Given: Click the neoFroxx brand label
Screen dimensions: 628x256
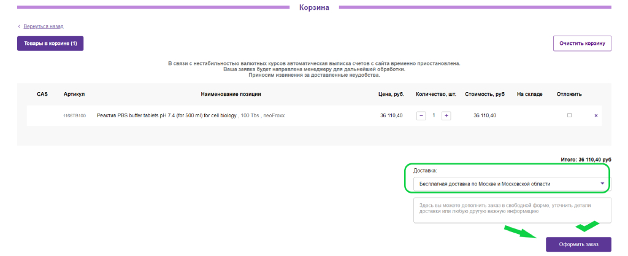Looking at the screenshot, I should pos(274,115).
